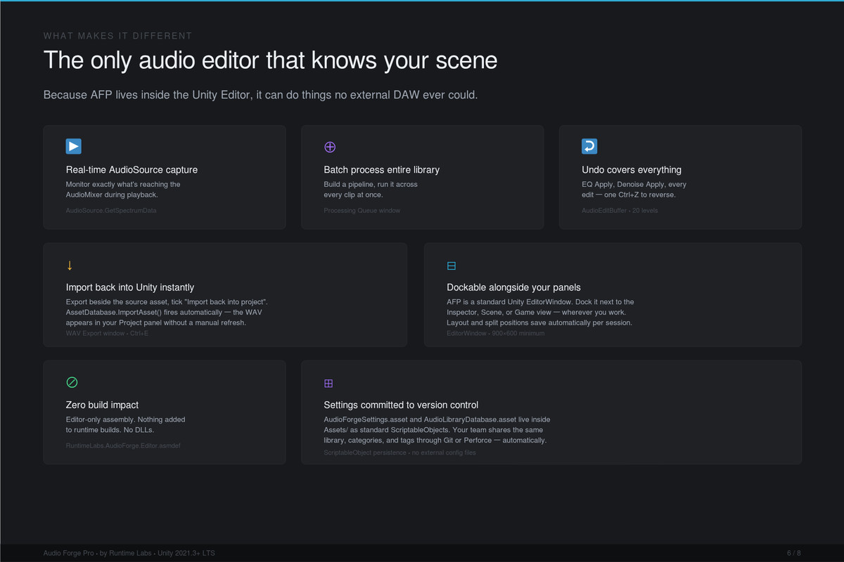Click the 'WAV Export window · Ctrl+E' footnote
This screenshot has height=562, width=844.
[108, 333]
